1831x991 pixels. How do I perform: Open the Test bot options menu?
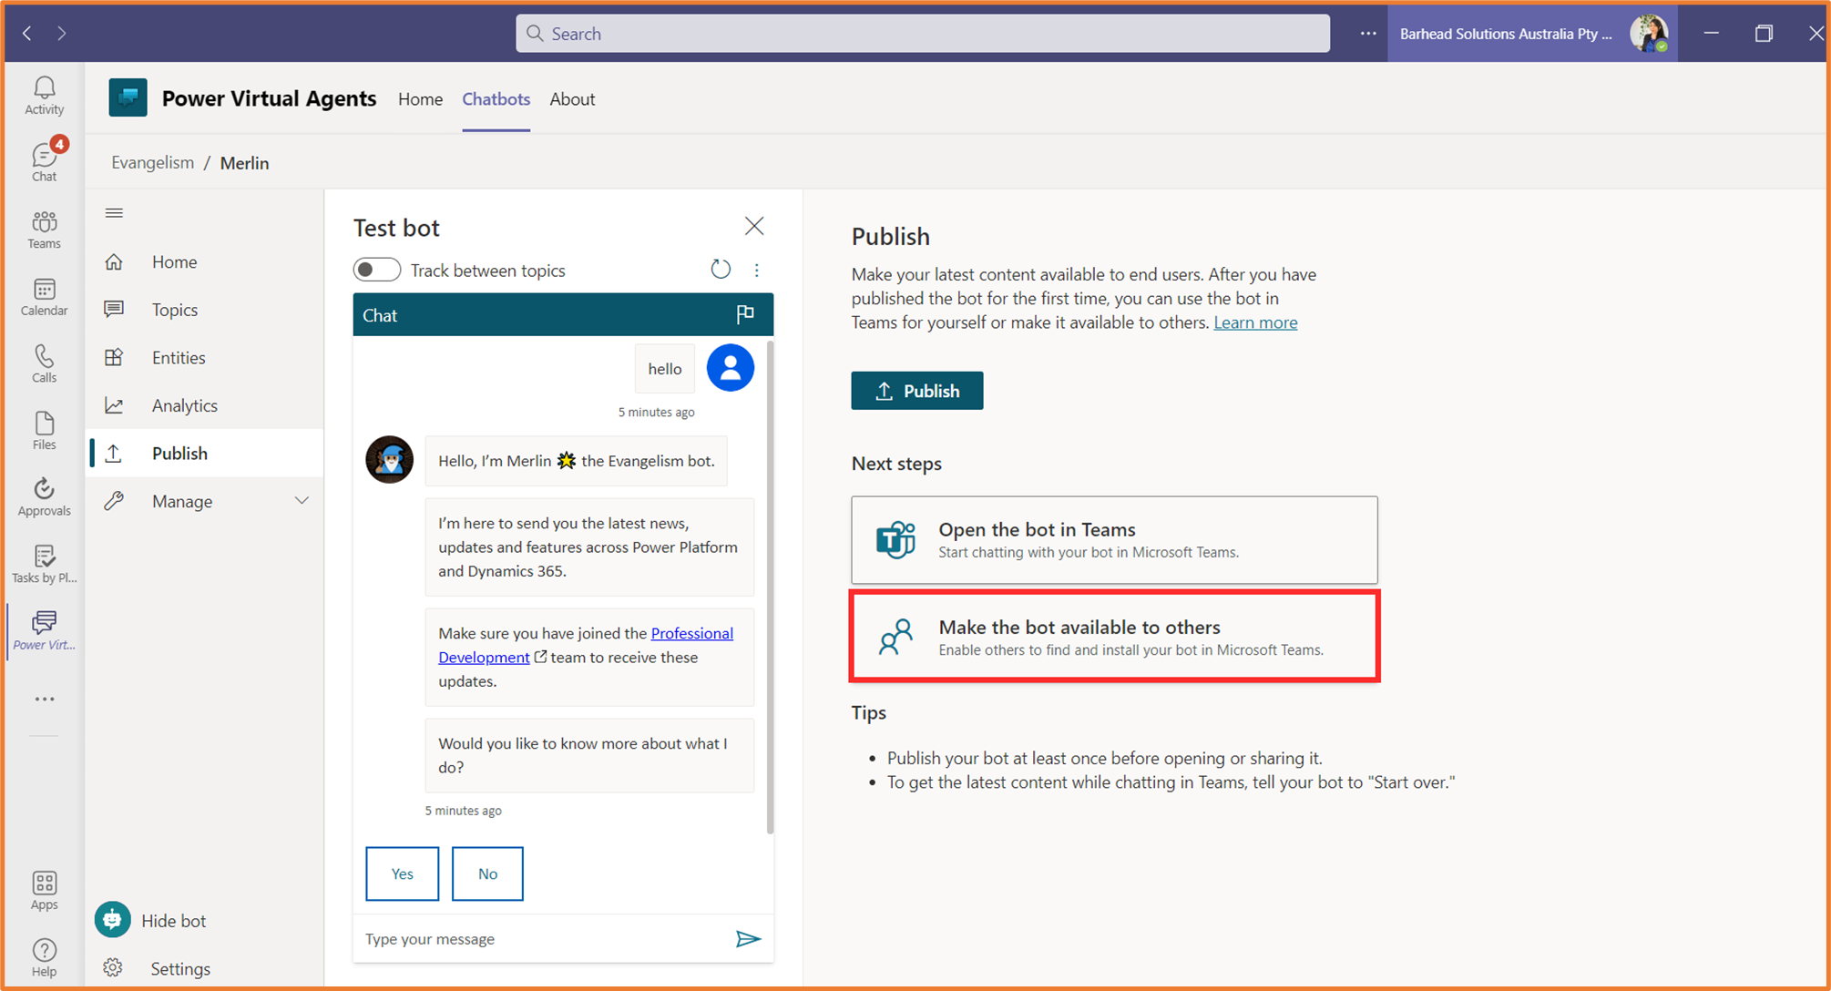point(756,270)
